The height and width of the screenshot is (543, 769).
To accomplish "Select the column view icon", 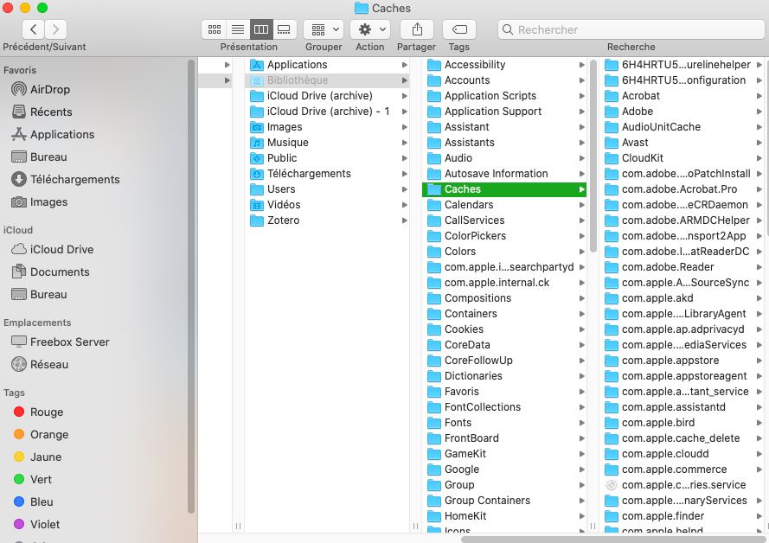I will (260, 29).
